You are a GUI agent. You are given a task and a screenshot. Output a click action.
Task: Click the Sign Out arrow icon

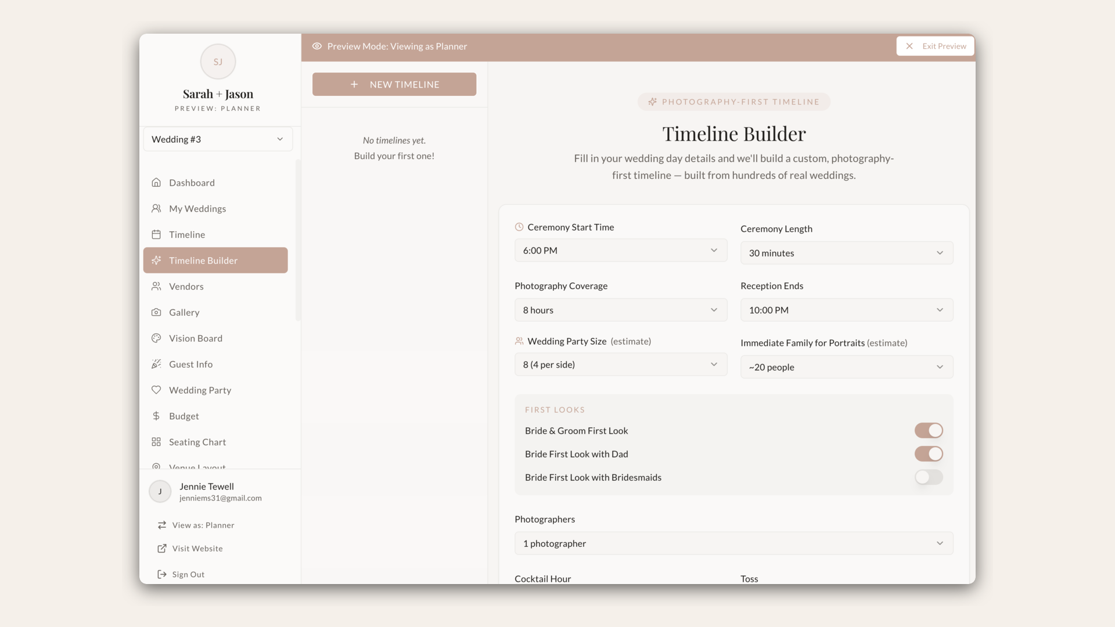pyautogui.click(x=162, y=574)
